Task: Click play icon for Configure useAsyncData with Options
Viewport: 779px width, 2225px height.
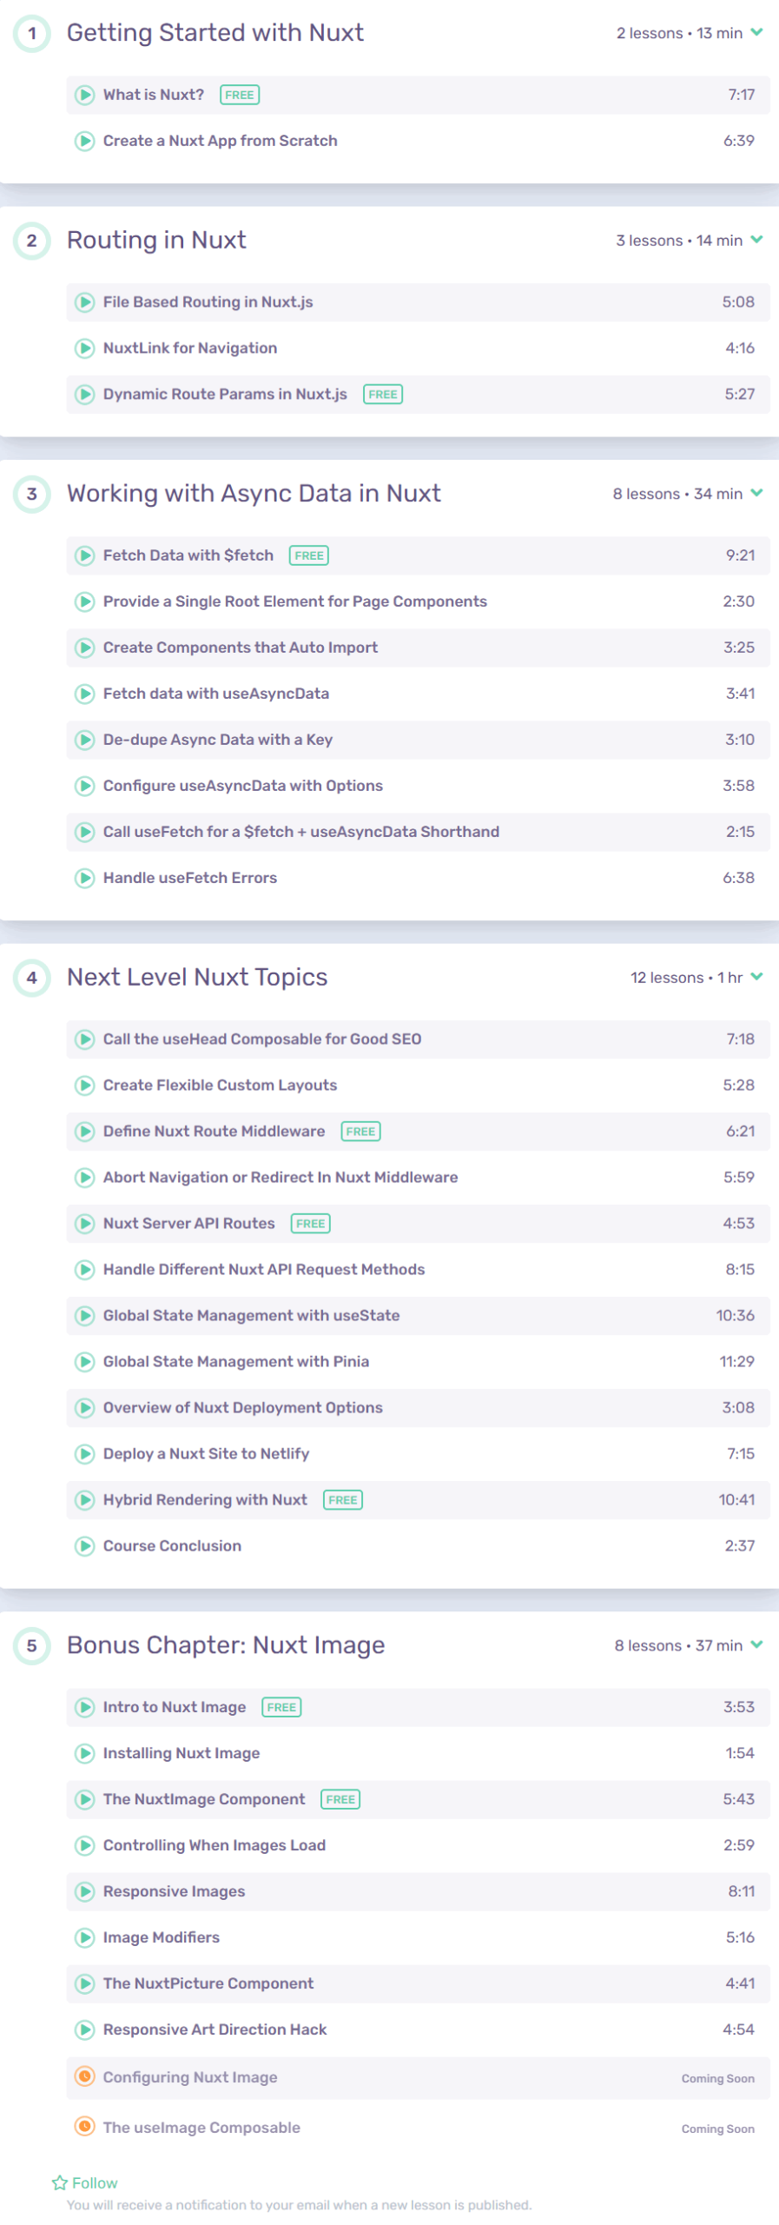Action: point(84,786)
